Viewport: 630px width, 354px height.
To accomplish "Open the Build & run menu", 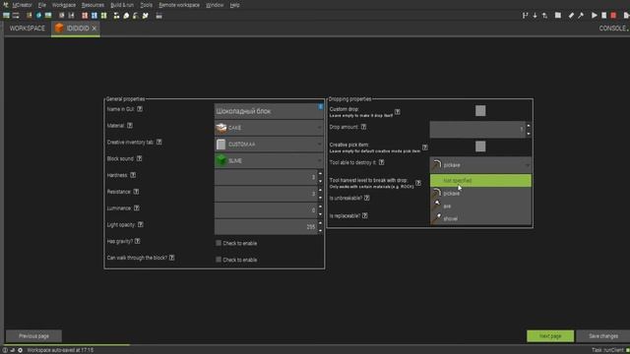I will [122, 5].
